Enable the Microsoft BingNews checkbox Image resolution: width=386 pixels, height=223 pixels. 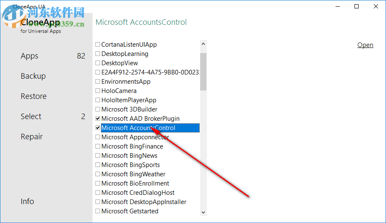(x=98, y=156)
